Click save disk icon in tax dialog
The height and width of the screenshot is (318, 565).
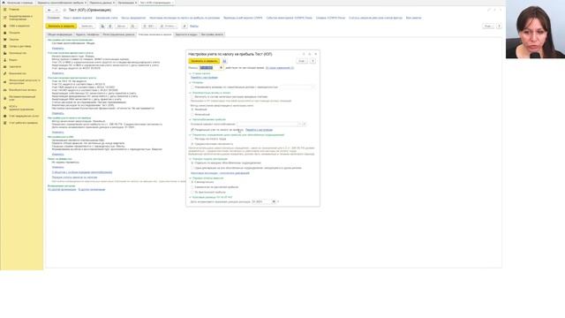224,61
